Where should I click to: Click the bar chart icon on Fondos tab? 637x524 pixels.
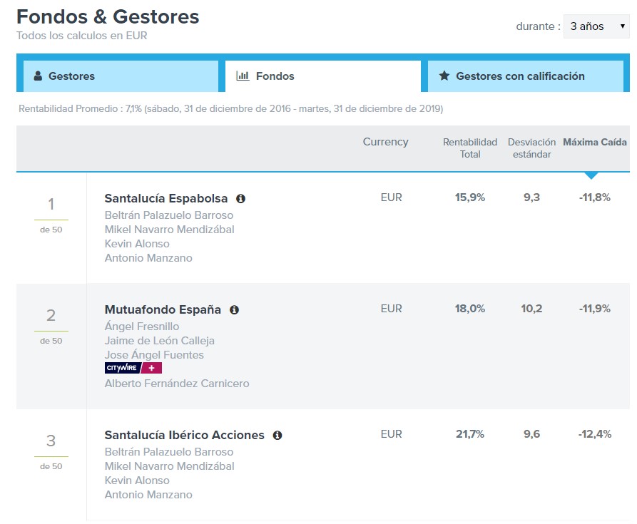[x=243, y=76]
